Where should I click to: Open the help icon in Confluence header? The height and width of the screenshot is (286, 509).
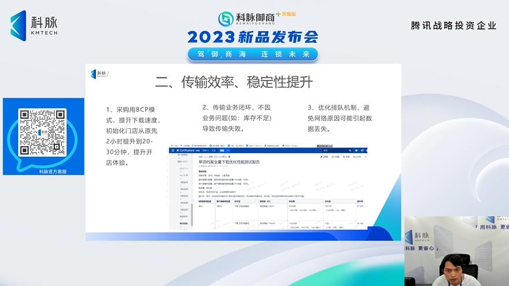(x=356, y=150)
